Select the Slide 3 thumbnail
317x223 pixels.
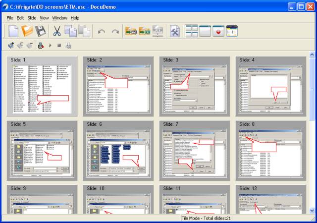[x=195, y=86]
